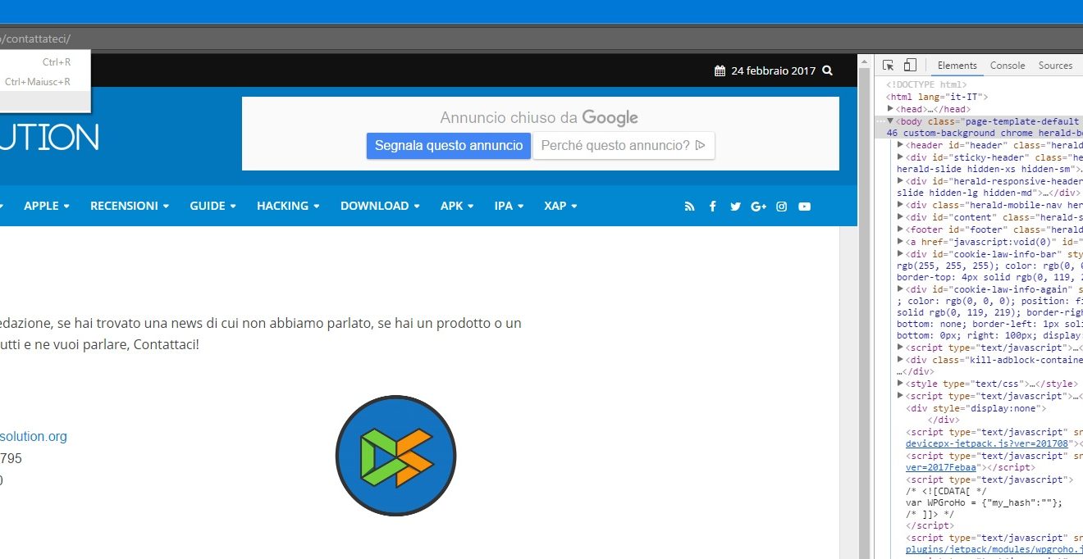Screen dimensions: 1083x559
Task: Open the APPLE dropdown menu
Action: pos(47,206)
